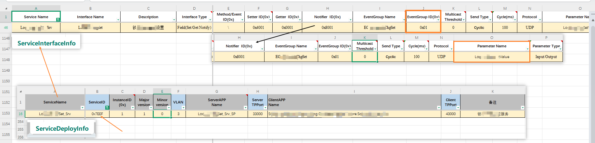Select the Getter ID(0x) header cell
The image size is (595, 143).
point(287,17)
